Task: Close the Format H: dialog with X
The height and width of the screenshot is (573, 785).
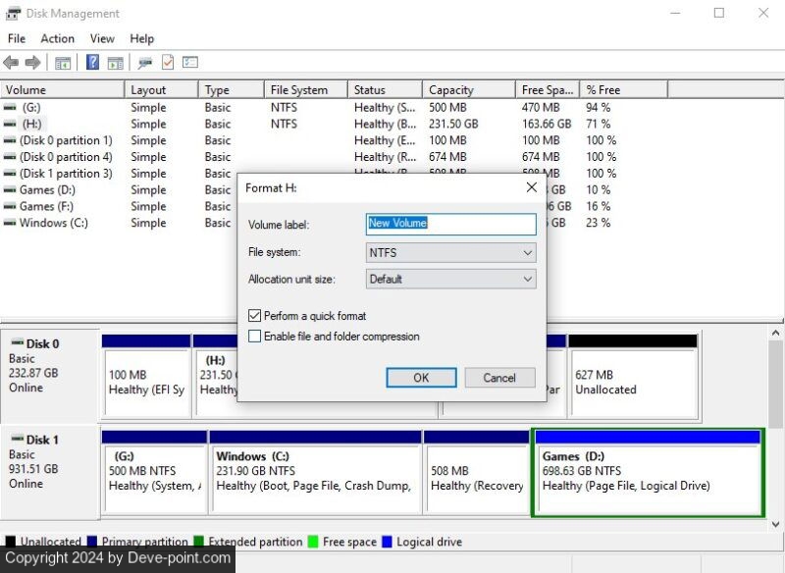Action: 531,187
